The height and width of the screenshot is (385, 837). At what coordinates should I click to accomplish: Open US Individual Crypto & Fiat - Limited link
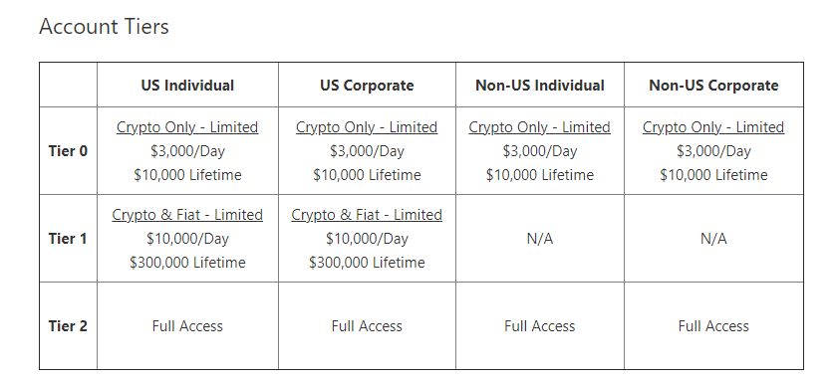point(187,215)
